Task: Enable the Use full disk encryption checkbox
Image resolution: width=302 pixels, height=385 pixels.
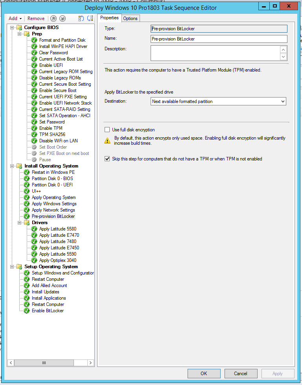Action: pyautogui.click(x=107, y=130)
